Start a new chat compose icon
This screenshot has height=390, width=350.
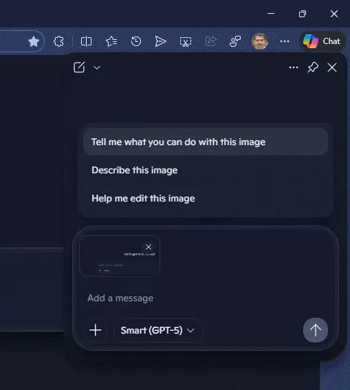79,67
